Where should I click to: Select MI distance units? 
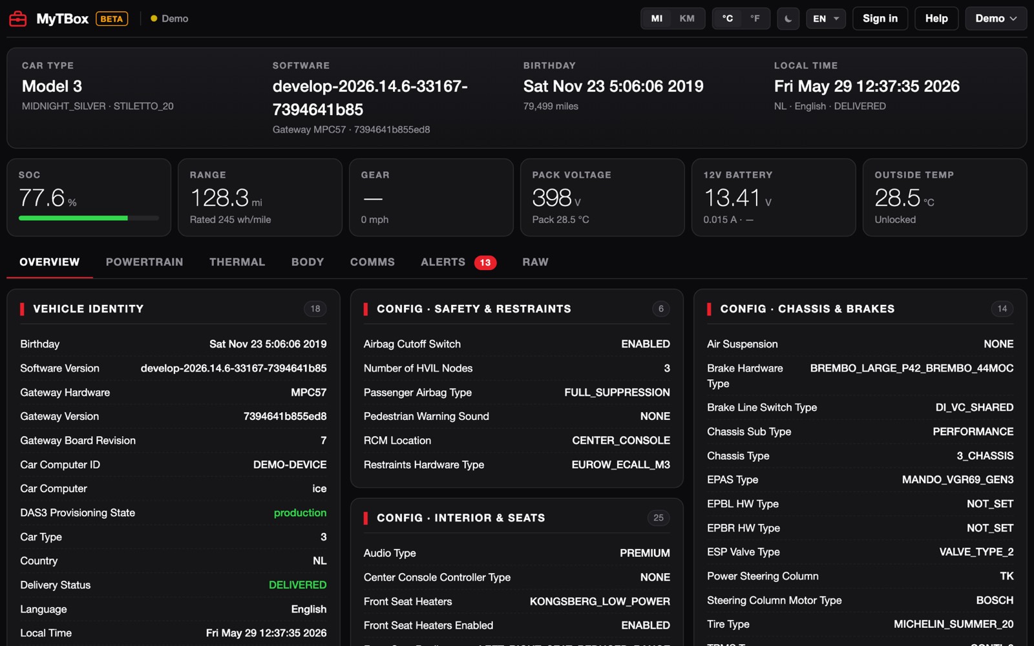coord(657,19)
